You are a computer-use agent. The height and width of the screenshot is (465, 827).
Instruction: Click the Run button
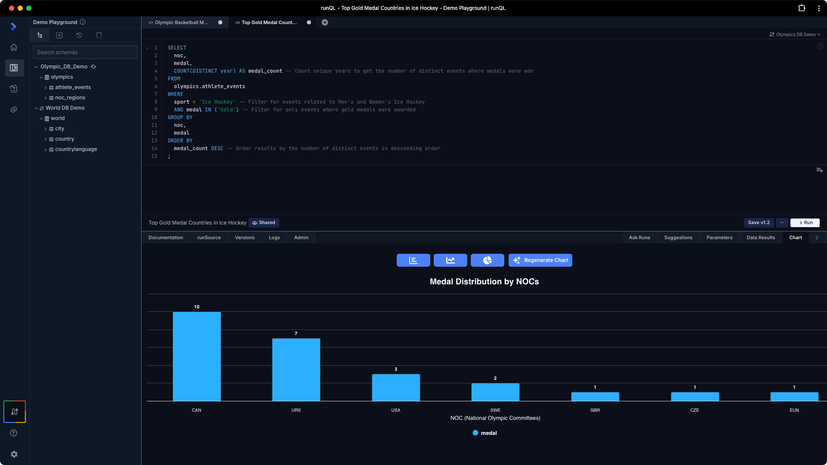coord(805,223)
